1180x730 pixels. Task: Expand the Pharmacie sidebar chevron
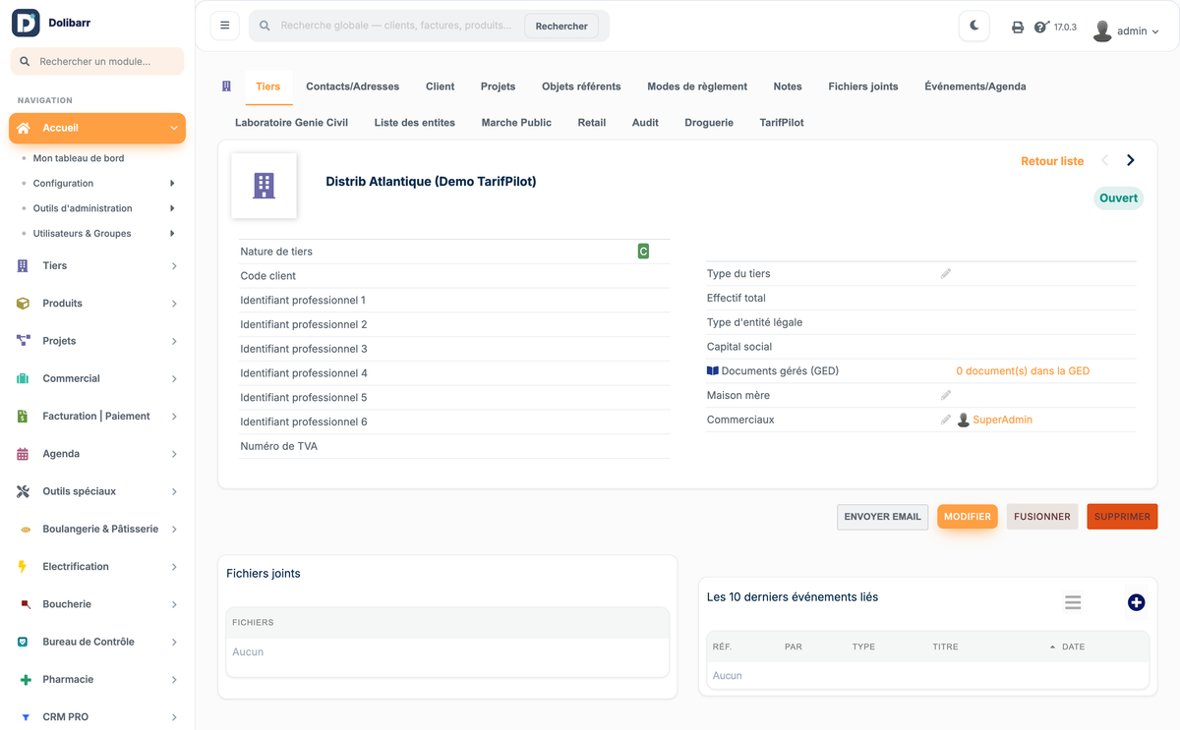[x=174, y=680]
